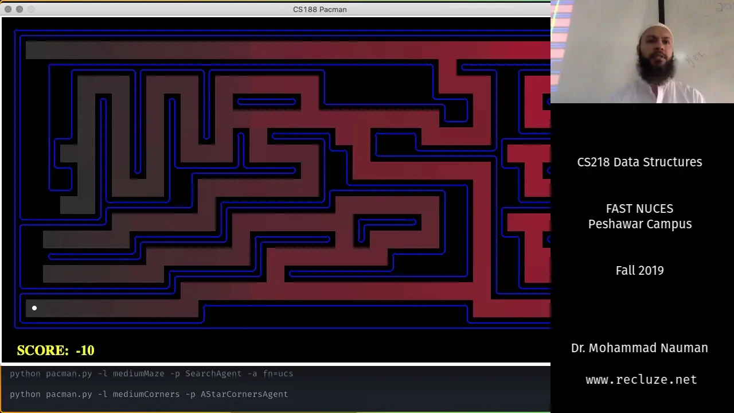Click the zoom button of the Pacman window

[x=31, y=9]
